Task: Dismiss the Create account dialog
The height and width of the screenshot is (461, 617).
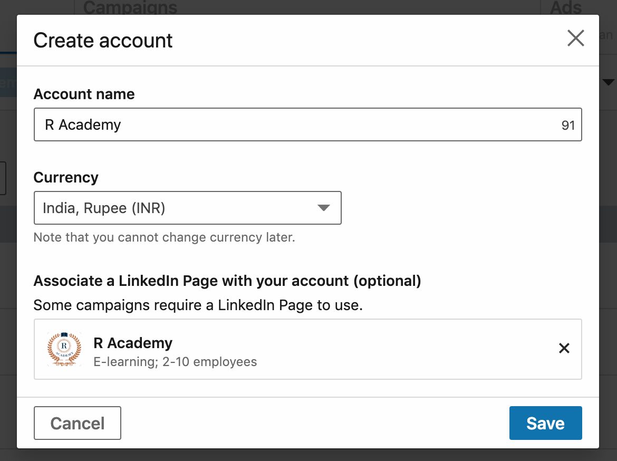Action: [x=575, y=39]
